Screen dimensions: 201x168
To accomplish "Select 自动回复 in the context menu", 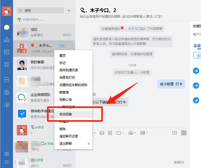I will 73,114.
